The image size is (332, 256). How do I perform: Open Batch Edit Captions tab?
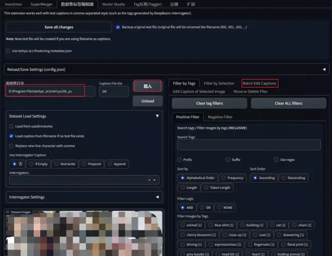(260, 83)
